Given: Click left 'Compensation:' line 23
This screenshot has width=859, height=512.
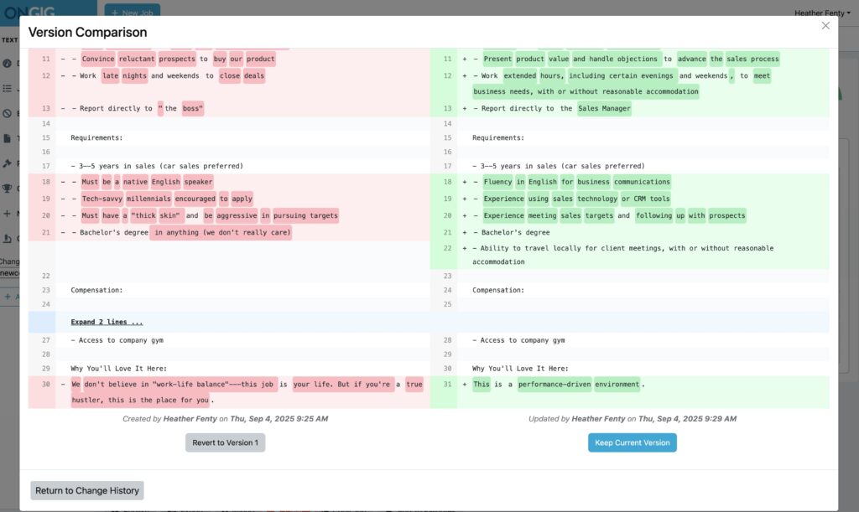Looking at the screenshot, I should click(x=96, y=290).
